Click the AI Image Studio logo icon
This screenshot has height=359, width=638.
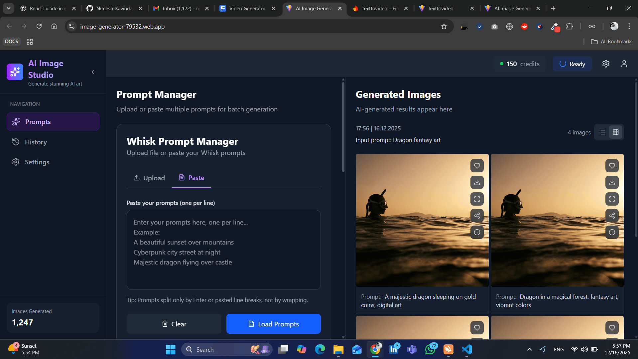coord(15,72)
